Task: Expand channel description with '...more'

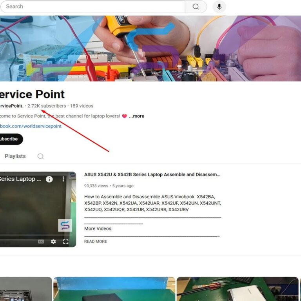Action: (x=136, y=116)
